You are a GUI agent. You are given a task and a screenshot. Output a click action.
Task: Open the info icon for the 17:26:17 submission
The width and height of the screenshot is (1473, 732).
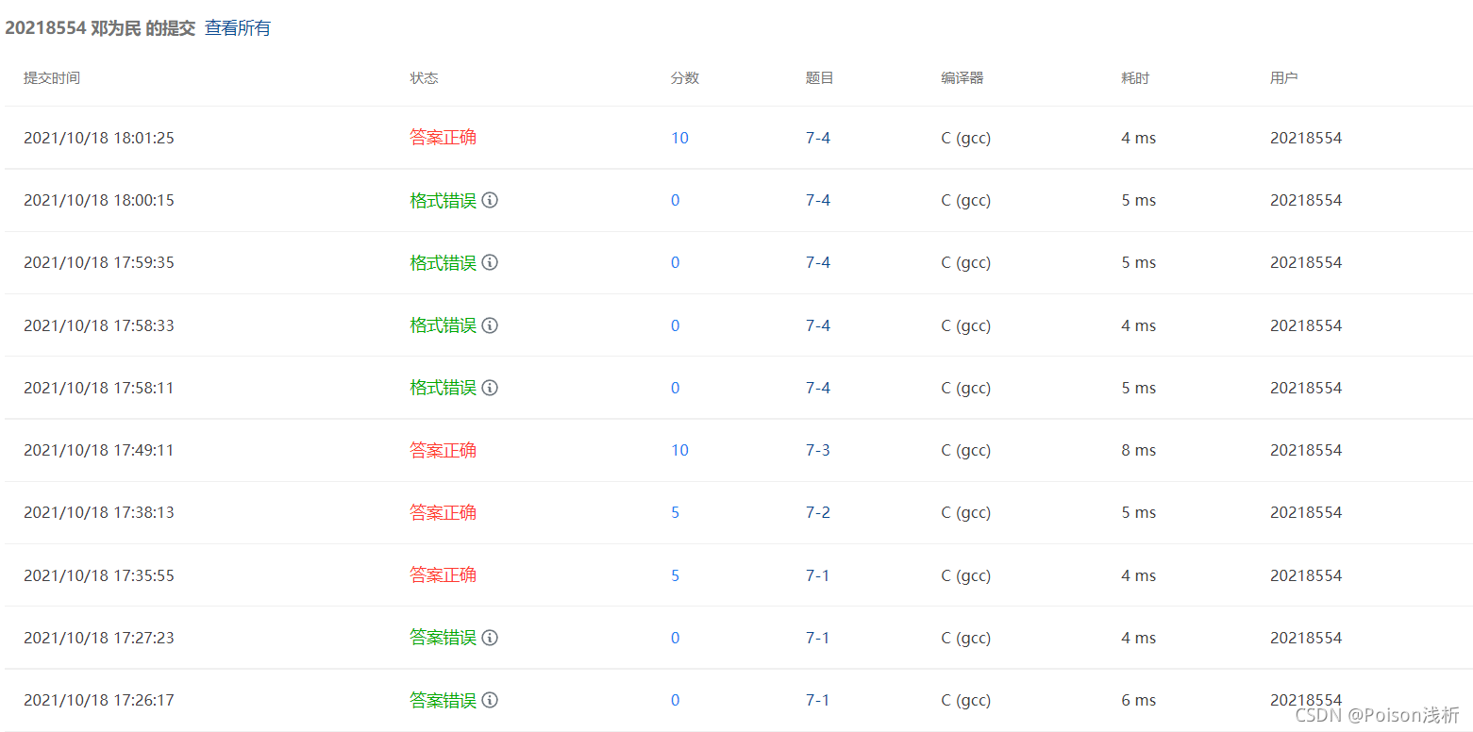click(490, 700)
